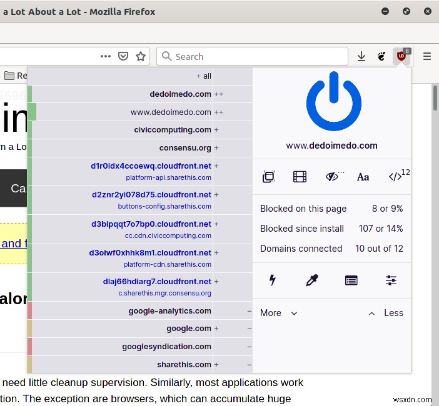Open page actions three-dot menu
The width and height of the screenshot is (439, 406).
pos(106,56)
